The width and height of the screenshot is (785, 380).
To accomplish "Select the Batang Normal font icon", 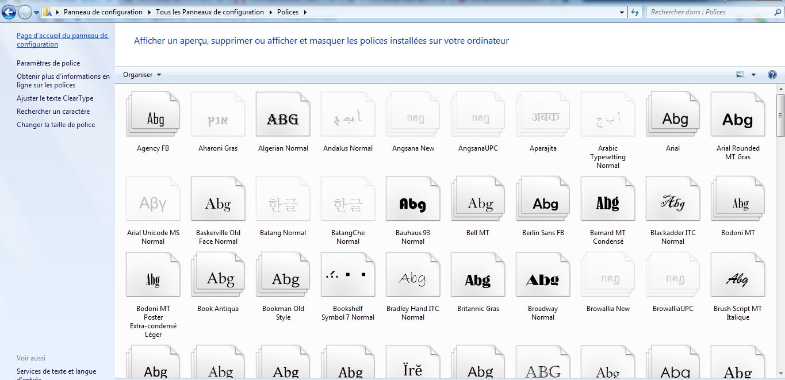I will click(x=283, y=199).
